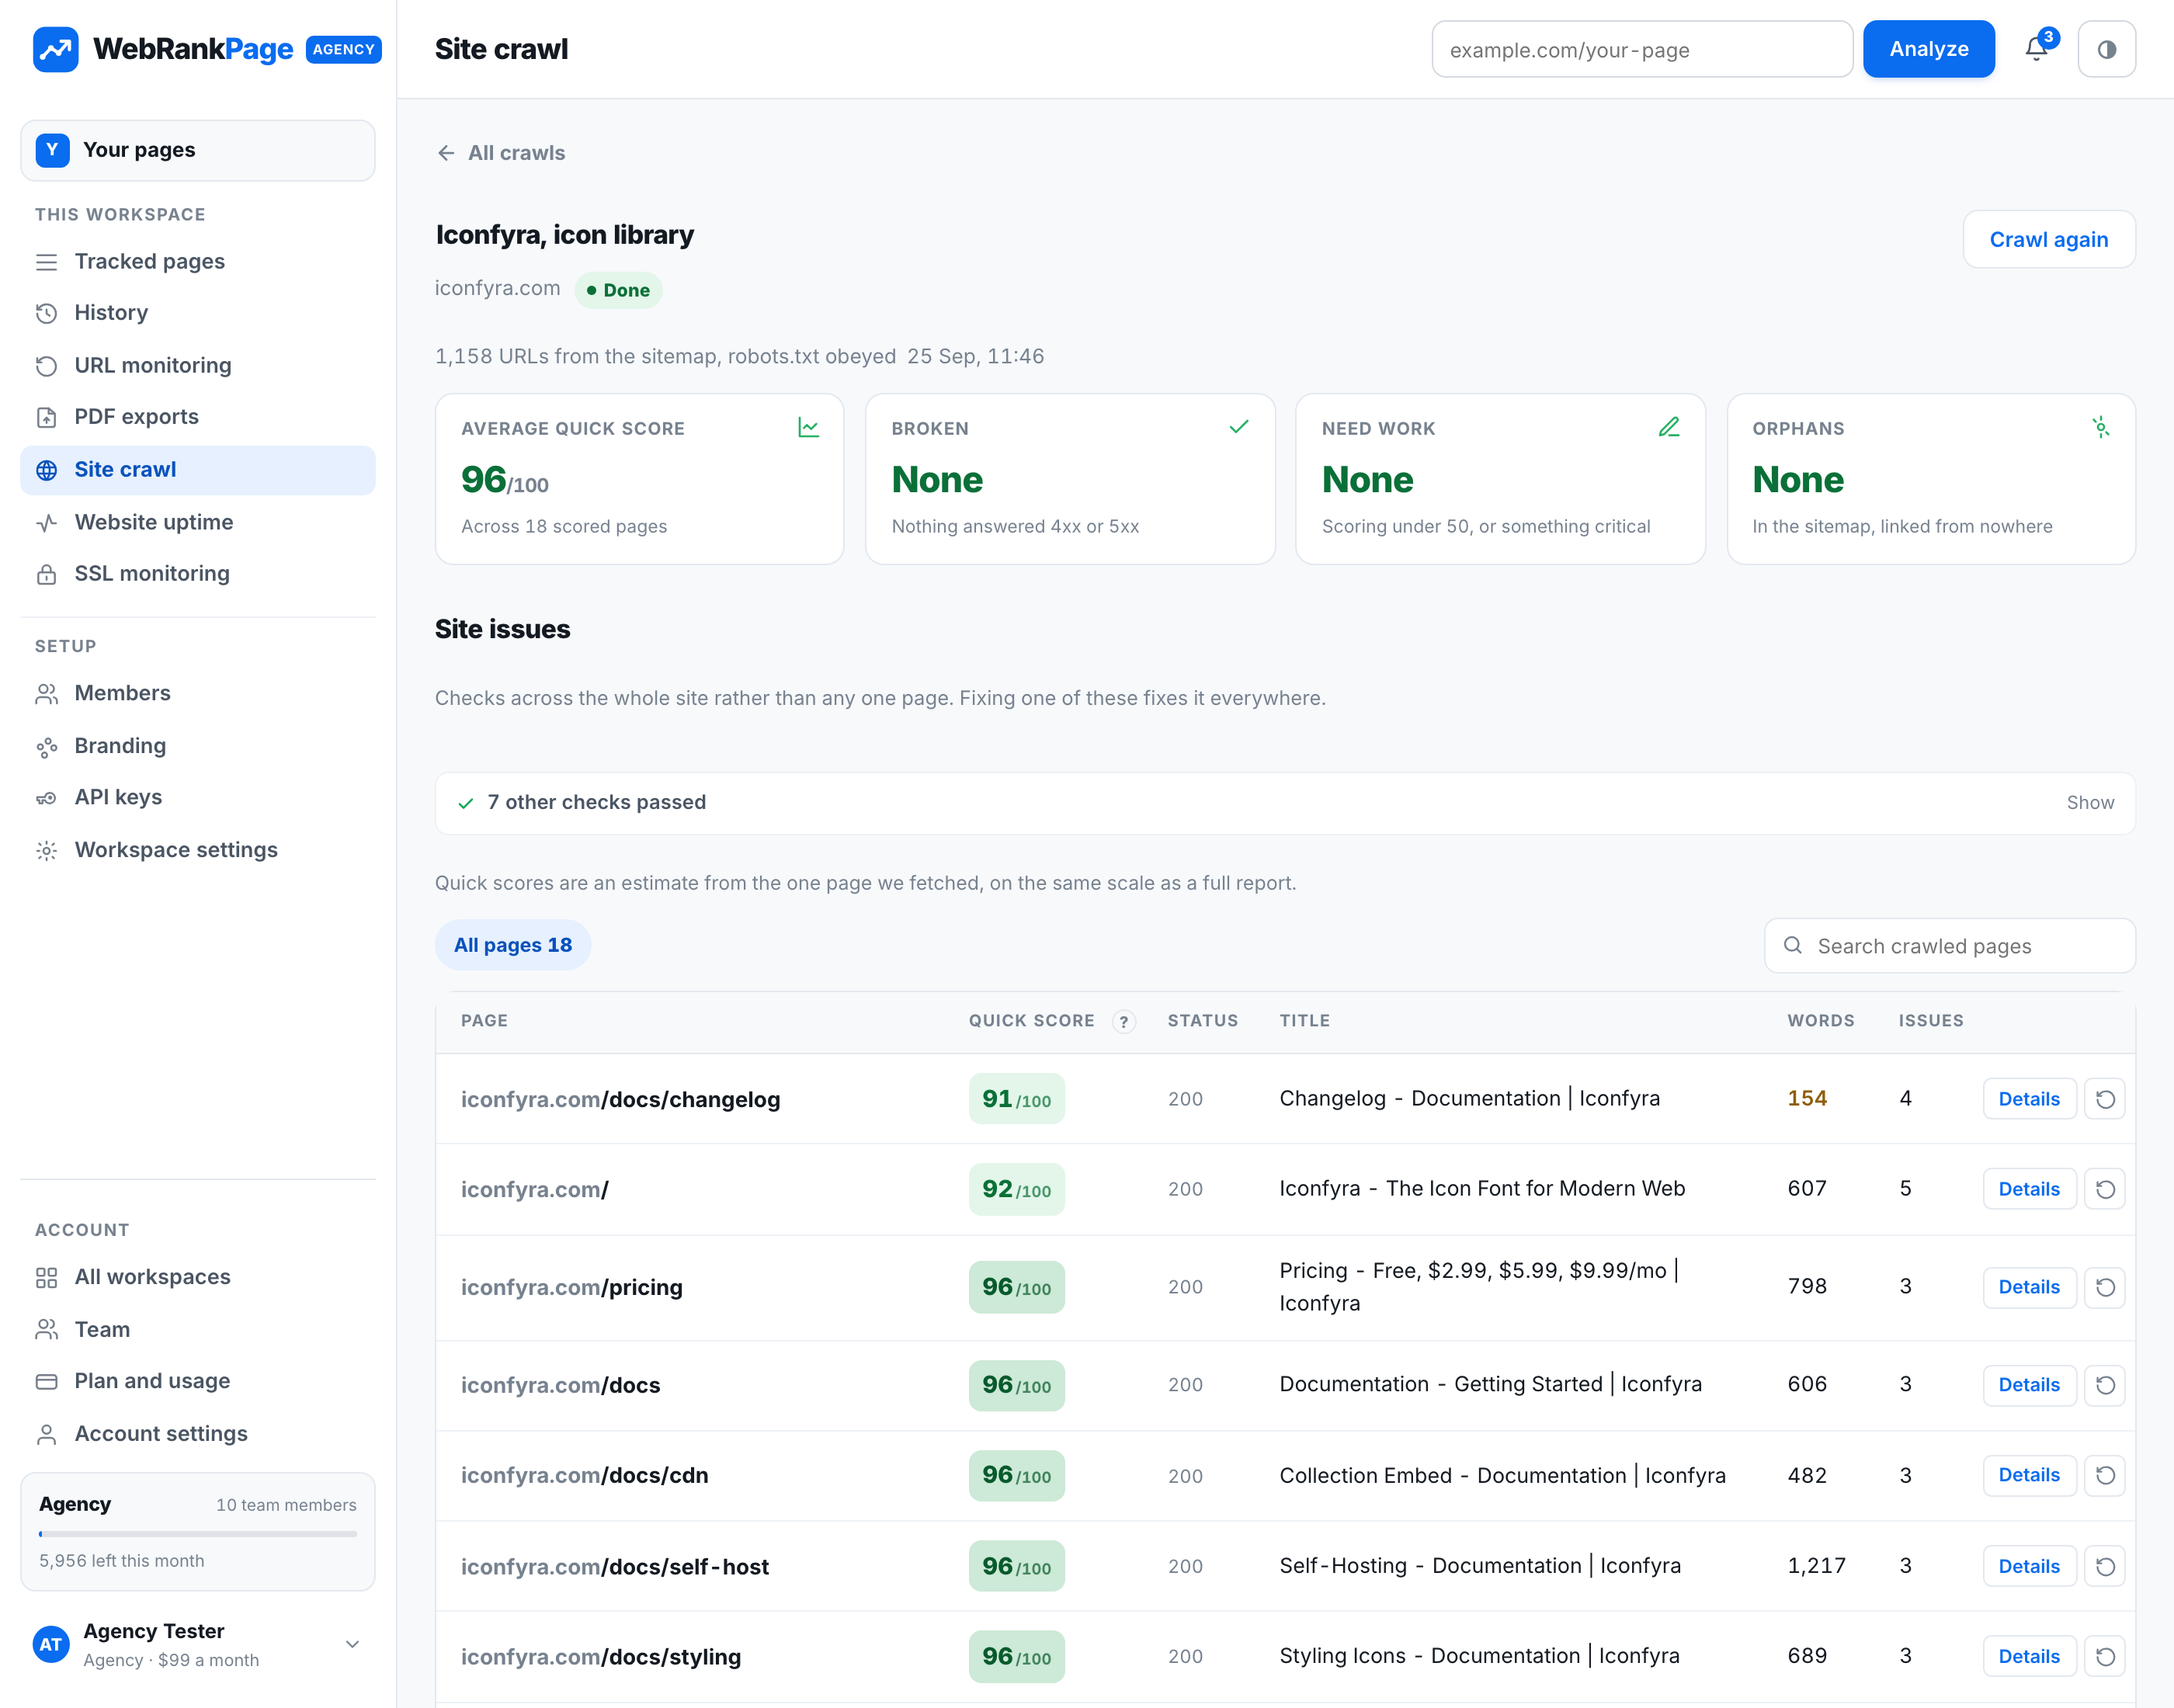Viewport: 2174px width, 1708px height.
Task: Go to URL monitoring
Action: [198, 365]
